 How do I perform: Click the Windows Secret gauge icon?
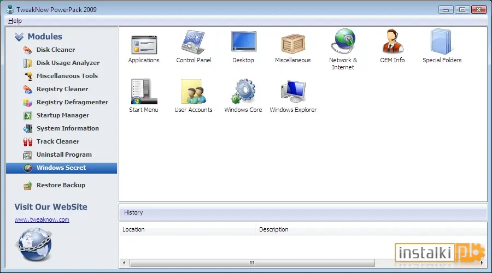28,168
